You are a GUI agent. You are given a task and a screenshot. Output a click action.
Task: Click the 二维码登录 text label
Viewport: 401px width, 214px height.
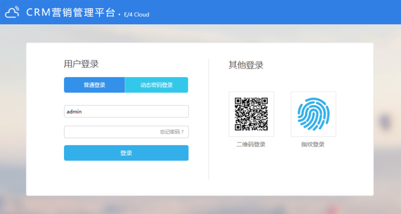[251, 144]
